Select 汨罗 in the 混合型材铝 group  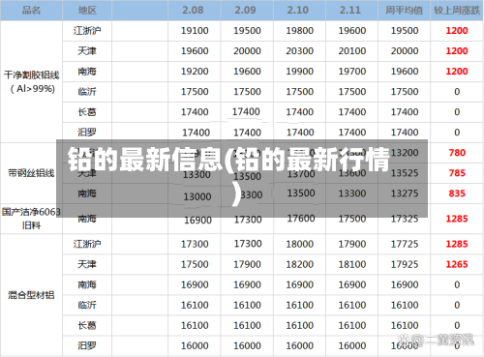tap(87, 345)
